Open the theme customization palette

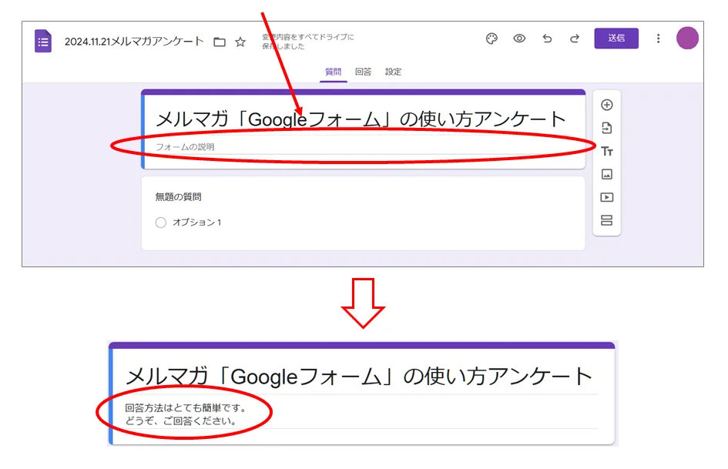pyautogui.click(x=492, y=39)
